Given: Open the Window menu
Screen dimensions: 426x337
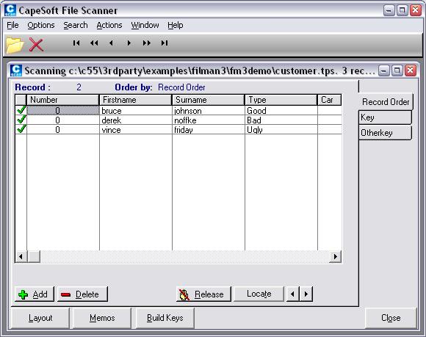Looking at the screenshot, I should (x=145, y=25).
